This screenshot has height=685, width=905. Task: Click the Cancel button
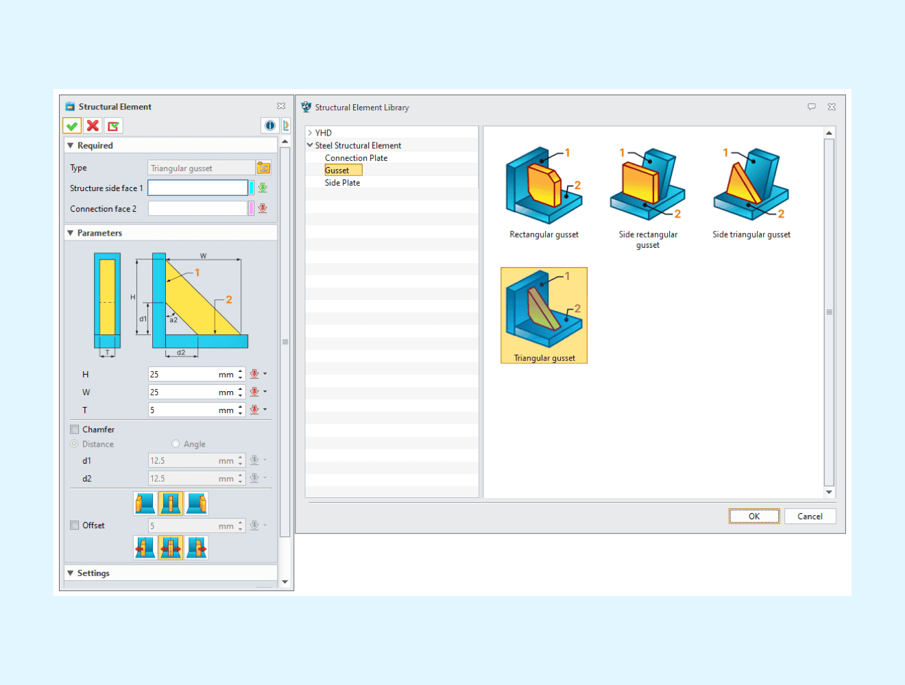(810, 516)
